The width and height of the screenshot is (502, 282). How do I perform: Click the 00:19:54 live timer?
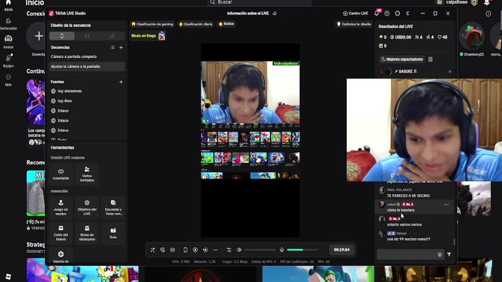[x=342, y=250]
